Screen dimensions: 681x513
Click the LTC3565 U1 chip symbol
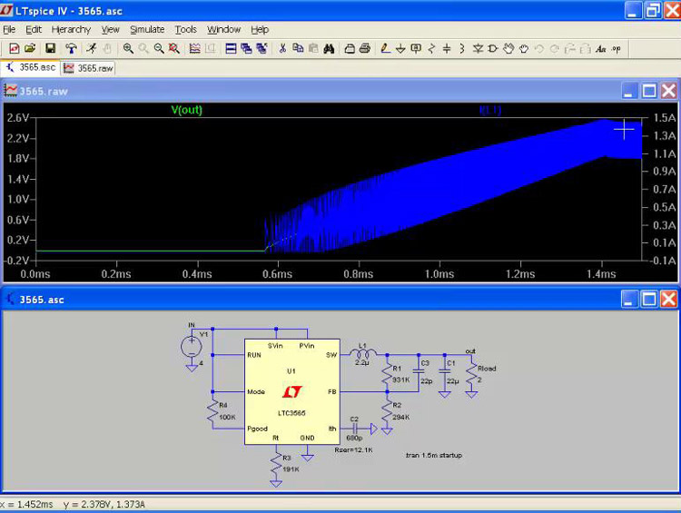point(291,391)
